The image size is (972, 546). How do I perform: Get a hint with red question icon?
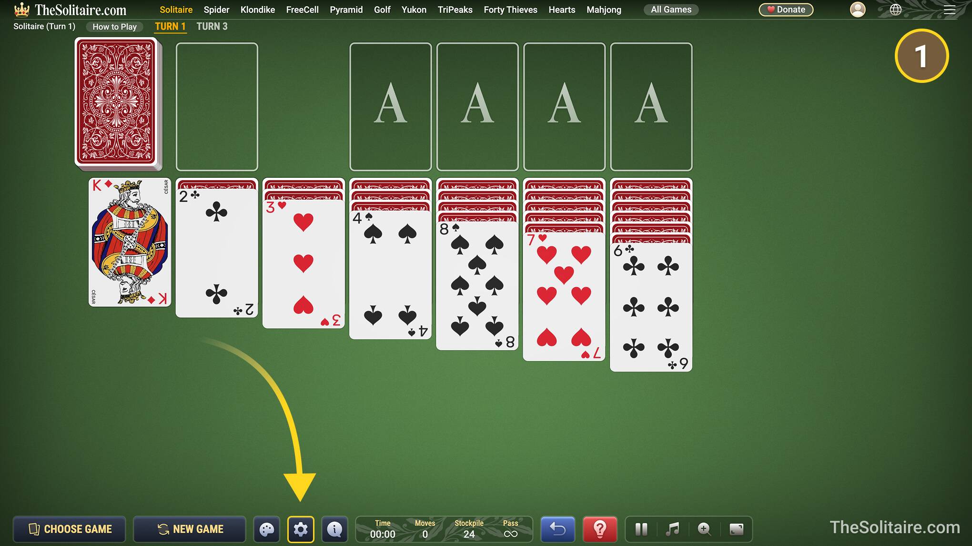(600, 529)
